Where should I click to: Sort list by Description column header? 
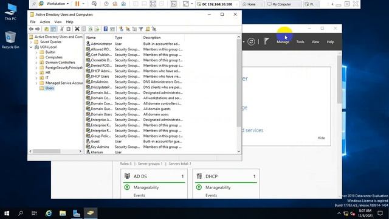(163, 38)
